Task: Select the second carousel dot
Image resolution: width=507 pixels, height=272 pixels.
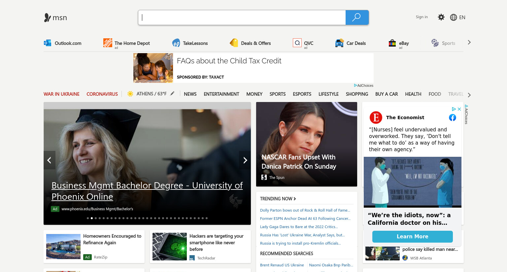Action: (x=92, y=218)
